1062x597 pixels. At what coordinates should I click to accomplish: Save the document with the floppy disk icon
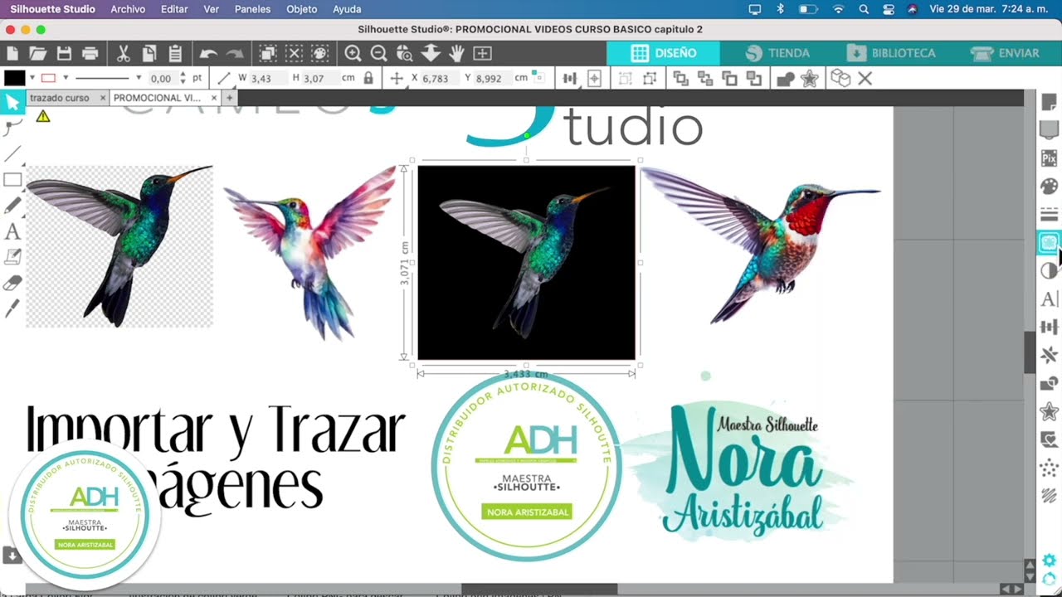tap(64, 53)
